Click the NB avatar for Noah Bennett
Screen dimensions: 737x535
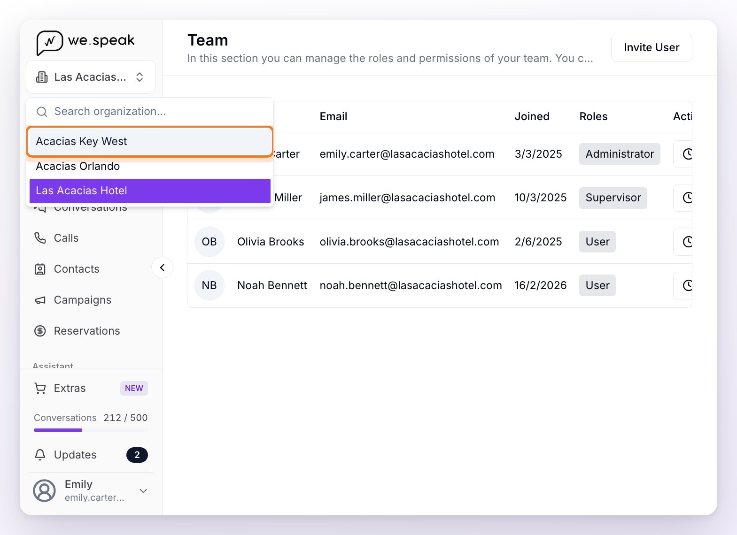tap(209, 285)
